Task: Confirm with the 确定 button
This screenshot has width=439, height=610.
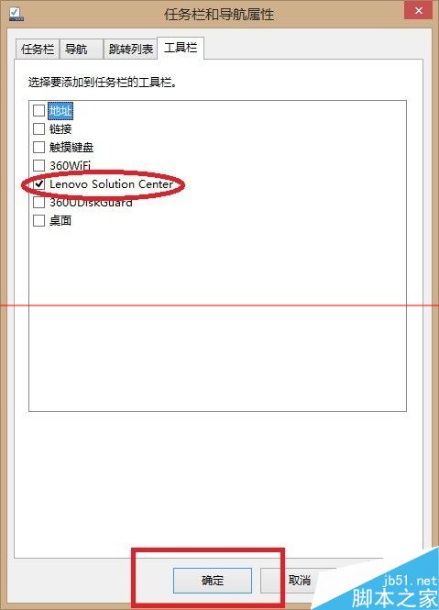Action: pos(213,581)
